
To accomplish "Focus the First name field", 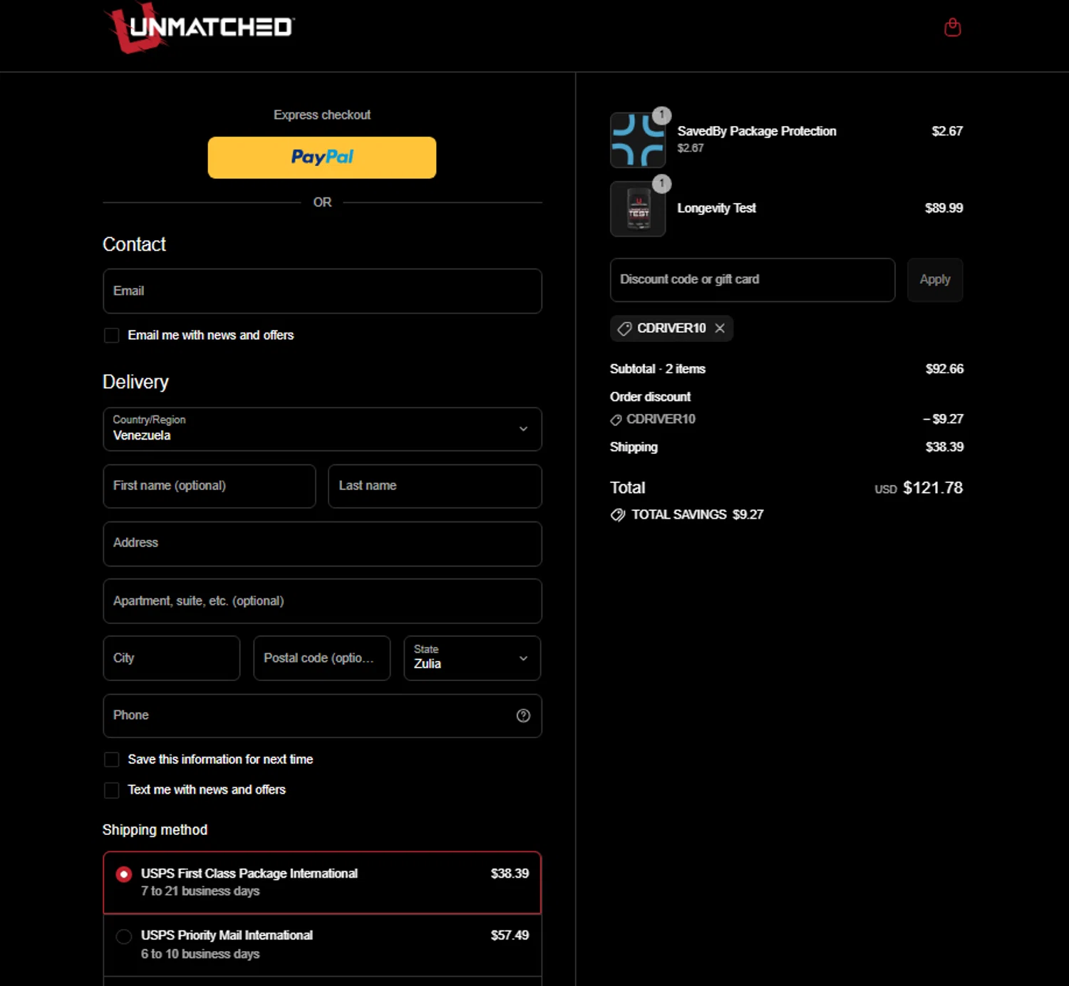I will pyautogui.click(x=210, y=486).
